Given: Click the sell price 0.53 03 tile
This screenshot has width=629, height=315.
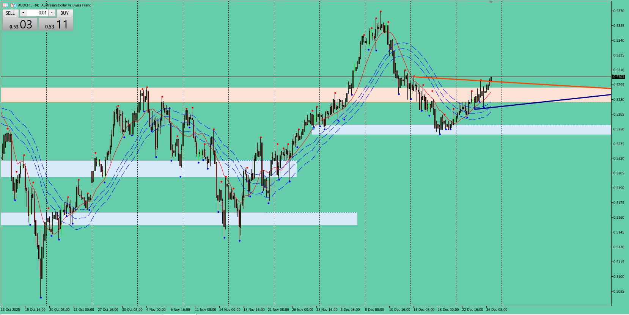Looking at the screenshot, I should [x=20, y=24].
